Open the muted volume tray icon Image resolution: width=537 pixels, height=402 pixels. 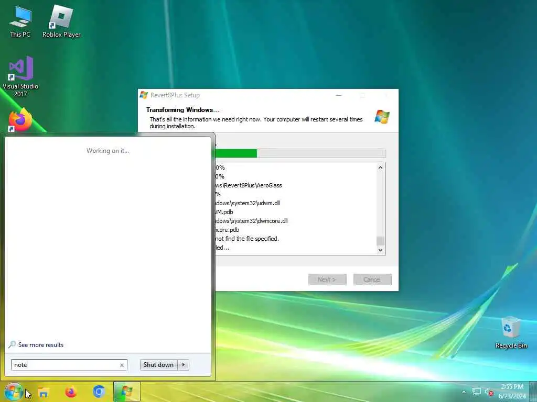[489, 392]
